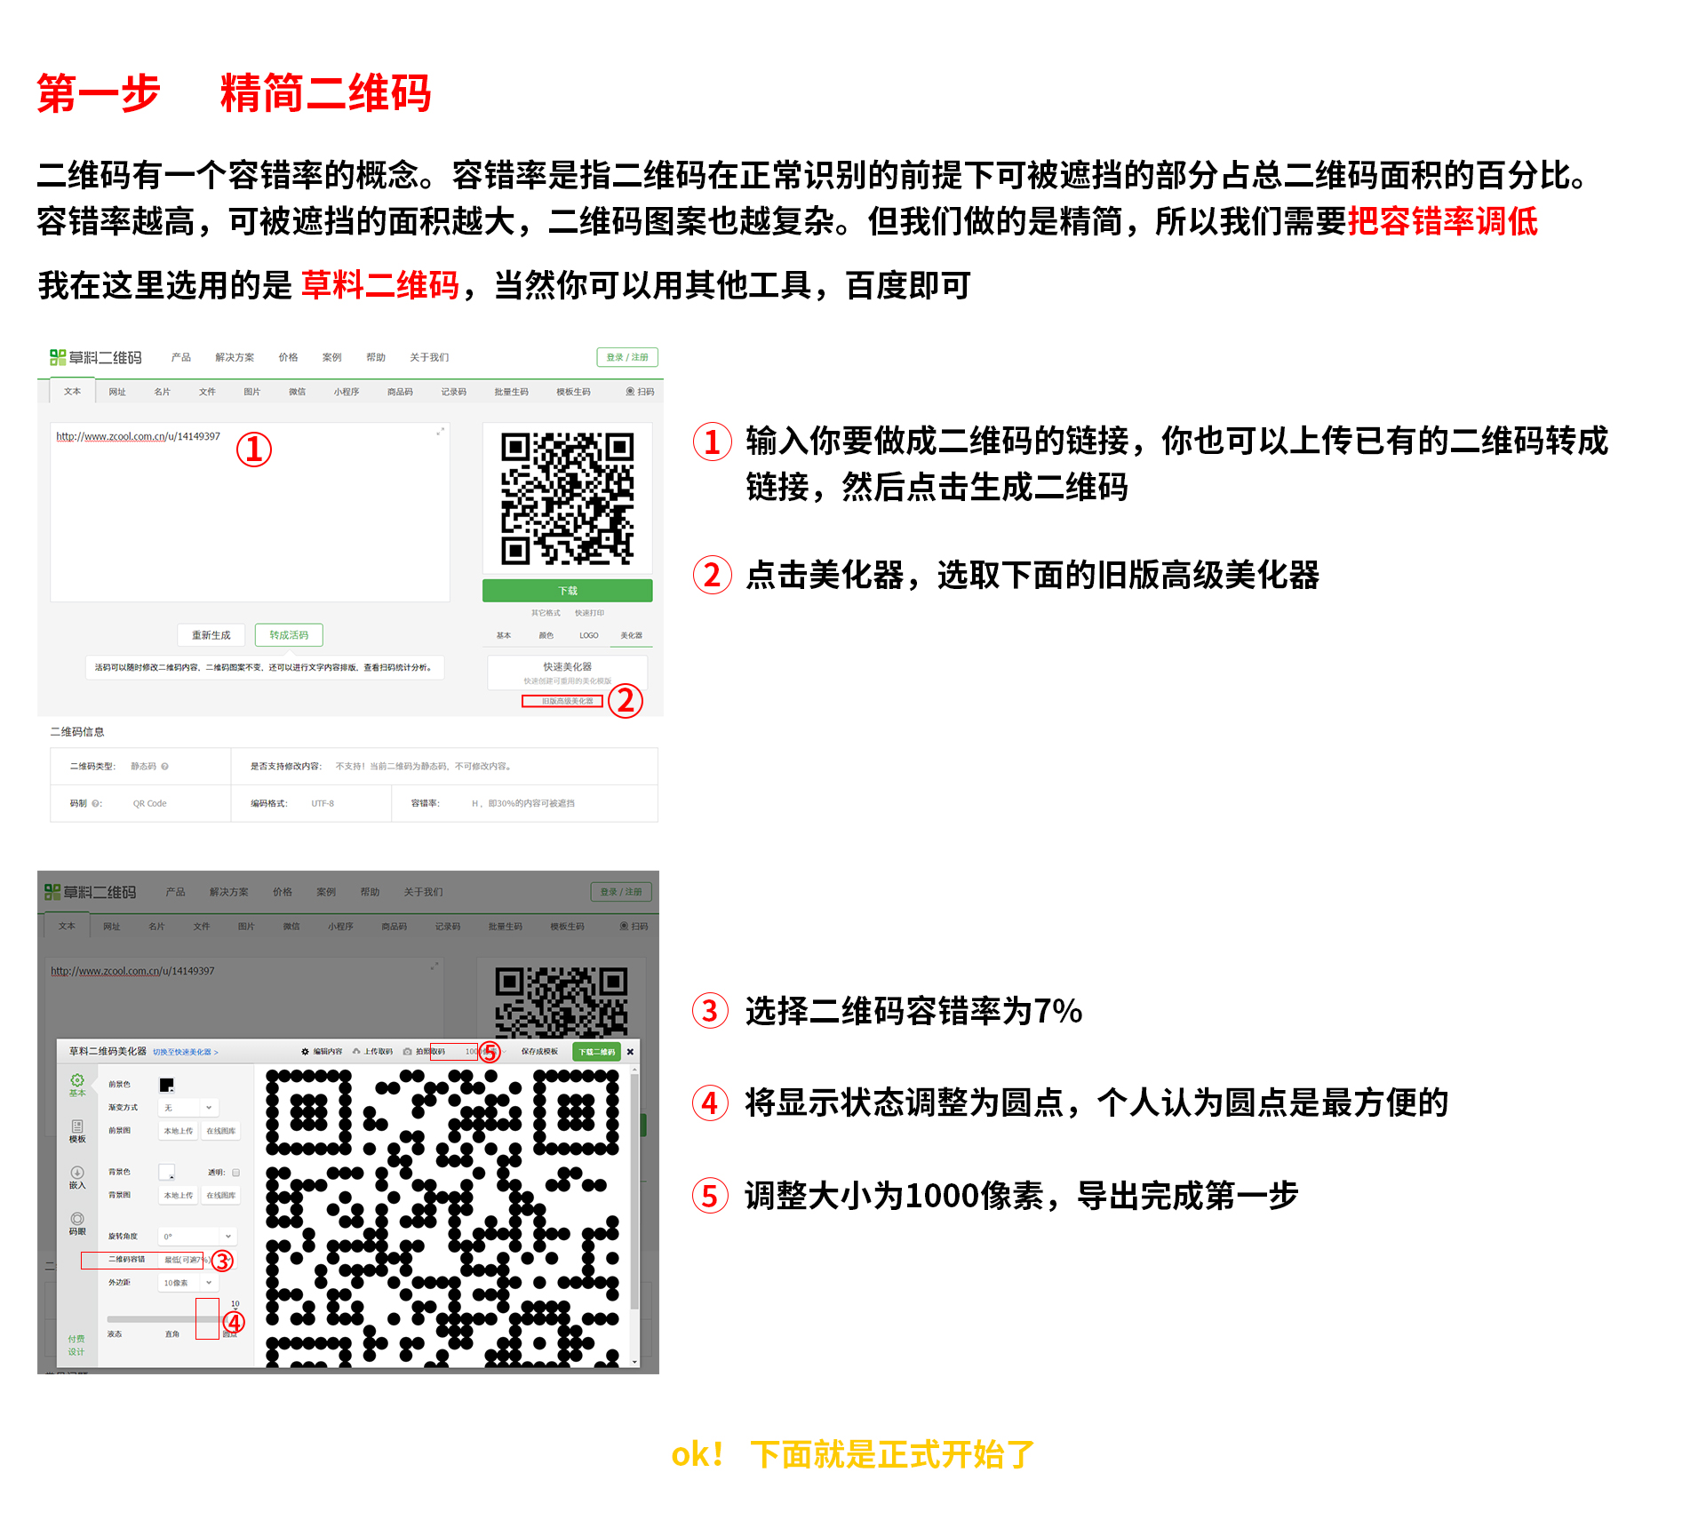Click into the URL text input area
This screenshot has height=1528, width=1706.
pos(249,515)
